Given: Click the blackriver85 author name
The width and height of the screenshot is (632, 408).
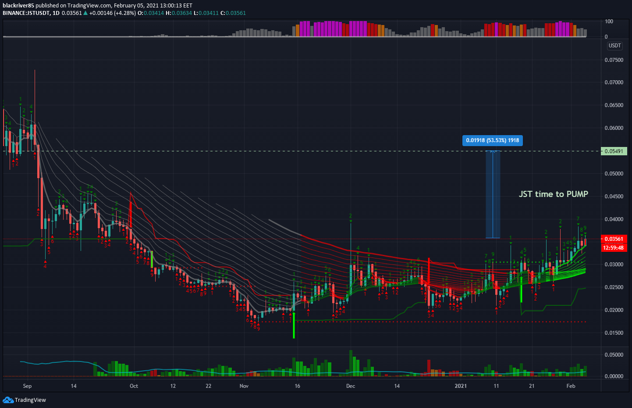Looking at the screenshot, I should 18,6.
